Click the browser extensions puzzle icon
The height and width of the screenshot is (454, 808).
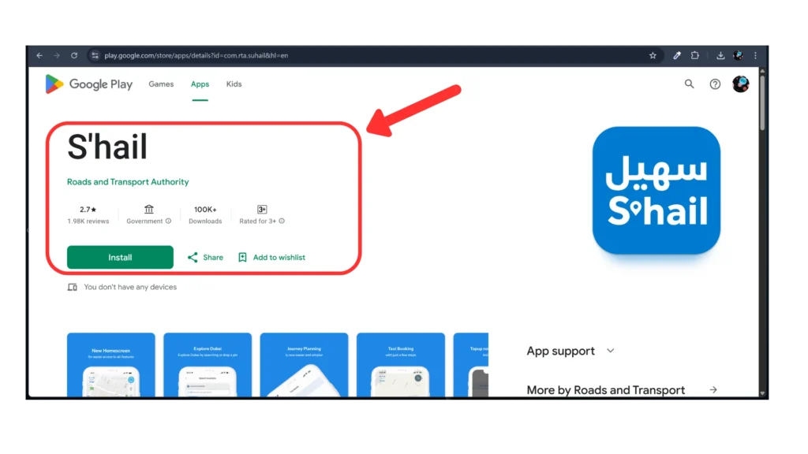694,55
